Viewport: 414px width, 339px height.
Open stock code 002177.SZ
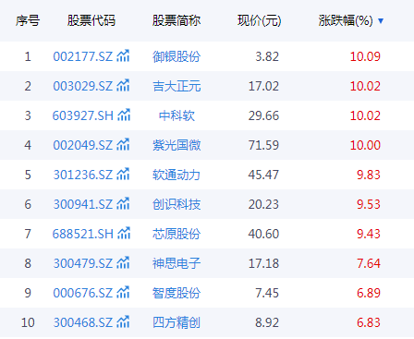(83, 56)
